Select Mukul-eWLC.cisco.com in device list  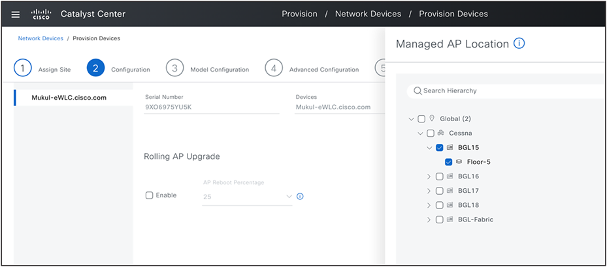pyautogui.click(x=74, y=98)
